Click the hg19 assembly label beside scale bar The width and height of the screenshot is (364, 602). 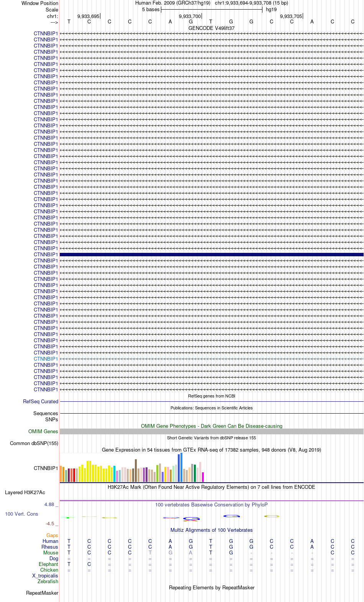tap(271, 10)
